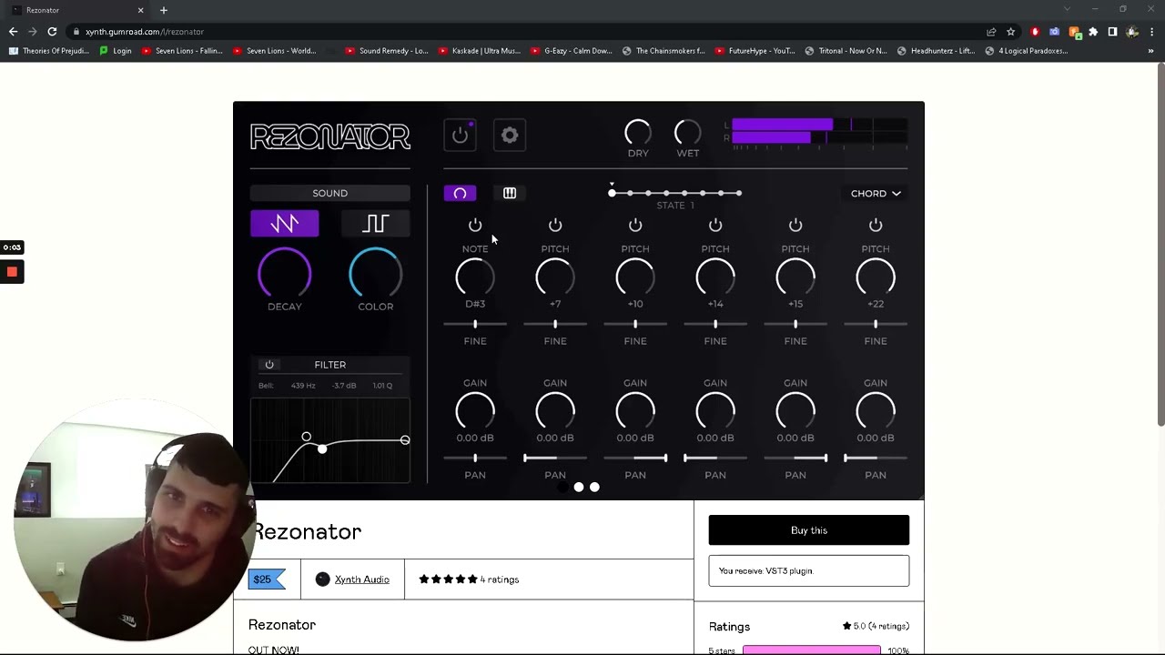This screenshot has height=655, width=1165.
Task: Click the SOUND section header
Action: 330,193
